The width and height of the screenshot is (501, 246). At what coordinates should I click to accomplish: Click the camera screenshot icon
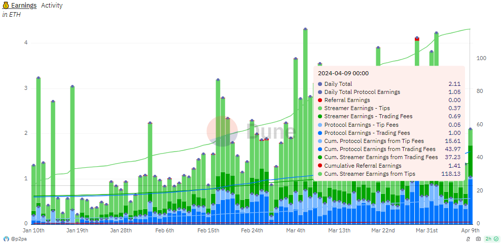[x=478, y=239]
